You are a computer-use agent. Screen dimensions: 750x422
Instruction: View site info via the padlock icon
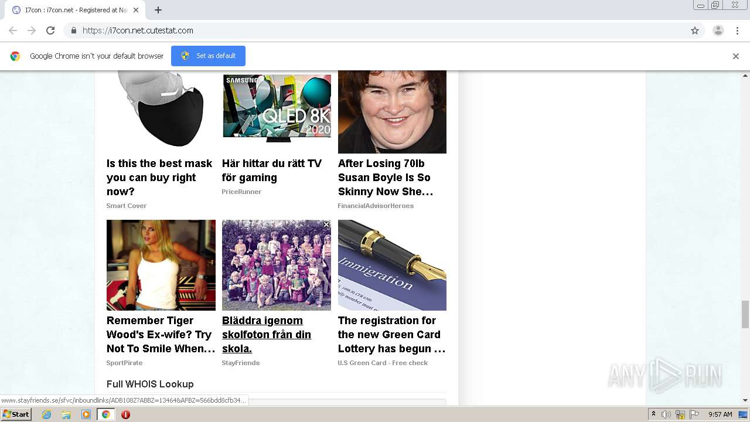coord(73,30)
